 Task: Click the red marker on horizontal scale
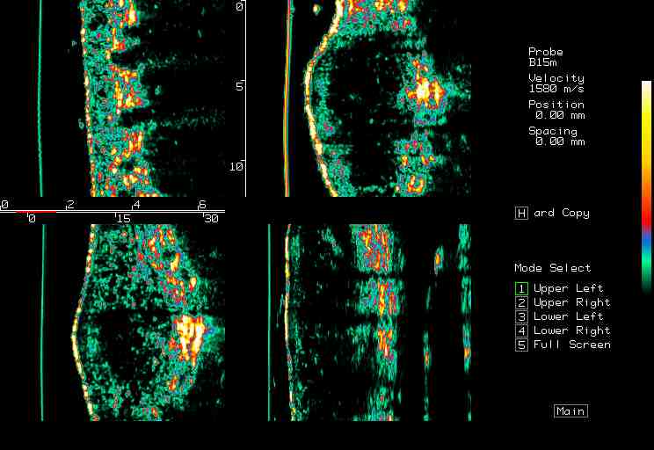(x=36, y=212)
